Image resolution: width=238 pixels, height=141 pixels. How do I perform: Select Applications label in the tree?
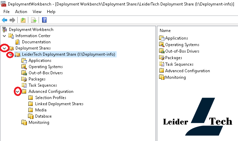point(40,61)
